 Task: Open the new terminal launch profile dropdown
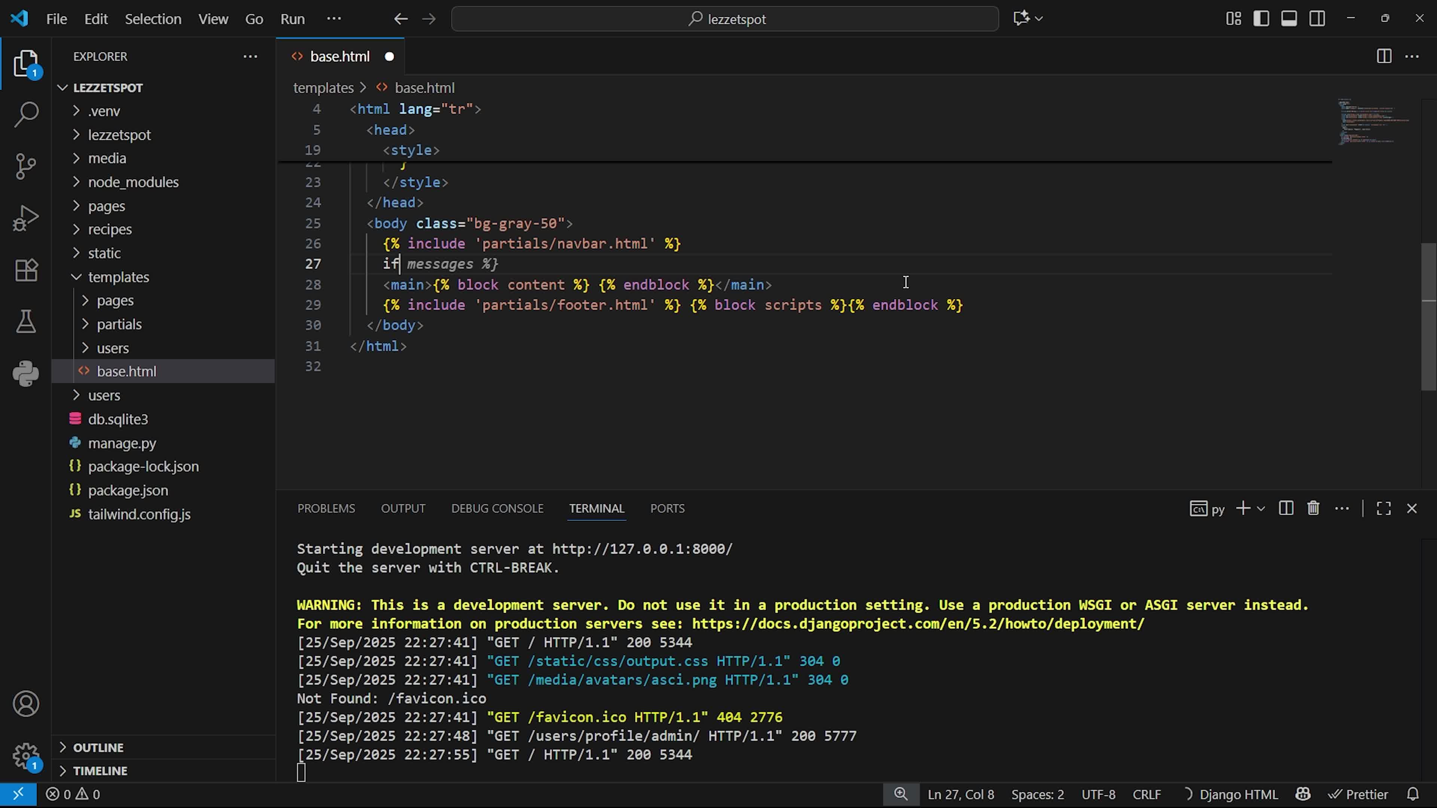[x=1261, y=509]
